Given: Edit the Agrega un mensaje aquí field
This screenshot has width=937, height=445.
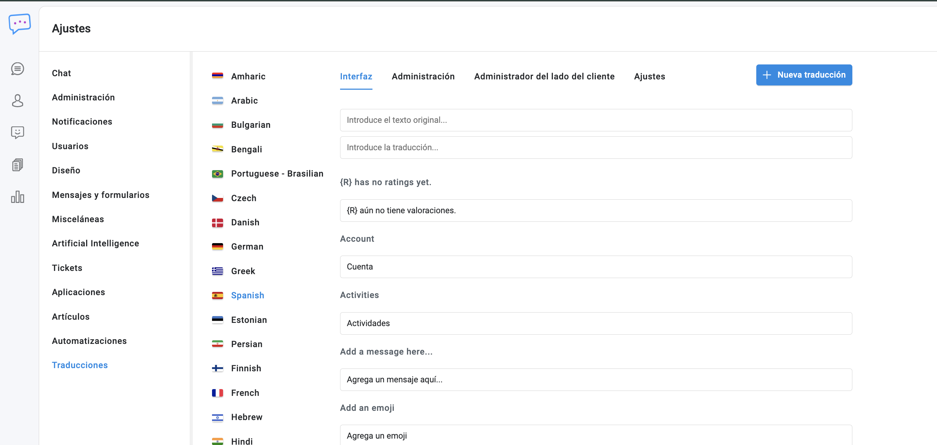Looking at the screenshot, I should point(595,379).
